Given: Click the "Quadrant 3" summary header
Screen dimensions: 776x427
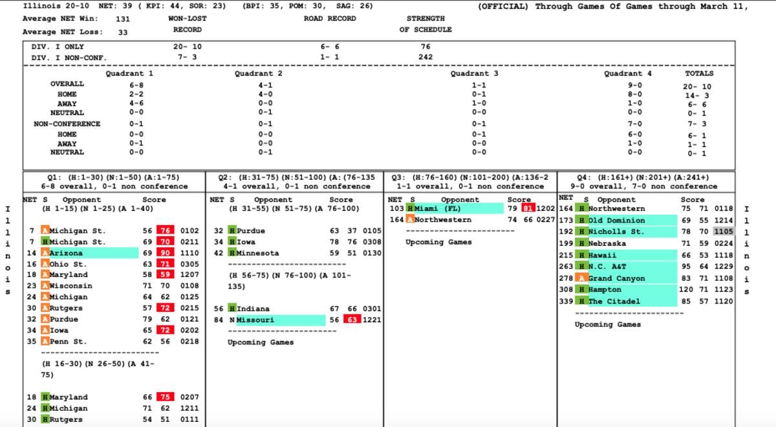Looking at the screenshot, I should (x=474, y=74).
